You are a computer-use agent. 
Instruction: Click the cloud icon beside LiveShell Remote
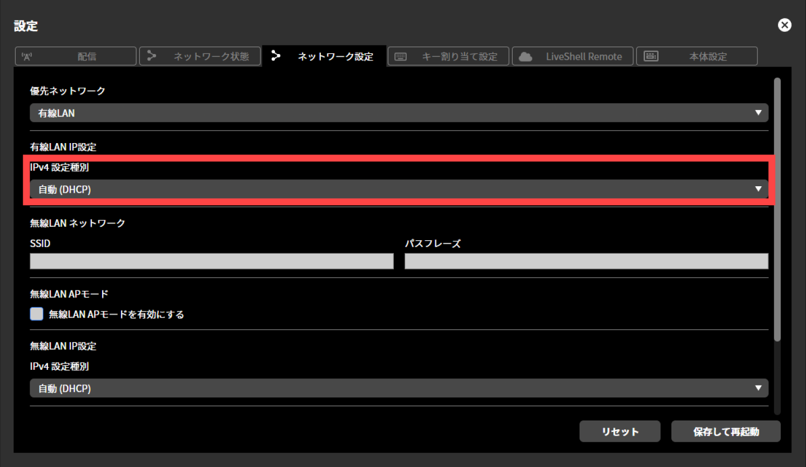524,56
